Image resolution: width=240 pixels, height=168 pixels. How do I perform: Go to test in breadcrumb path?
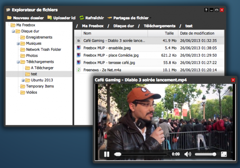[x=189, y=26]
